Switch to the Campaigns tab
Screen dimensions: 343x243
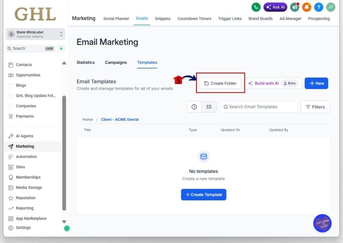tap(116, 62)
